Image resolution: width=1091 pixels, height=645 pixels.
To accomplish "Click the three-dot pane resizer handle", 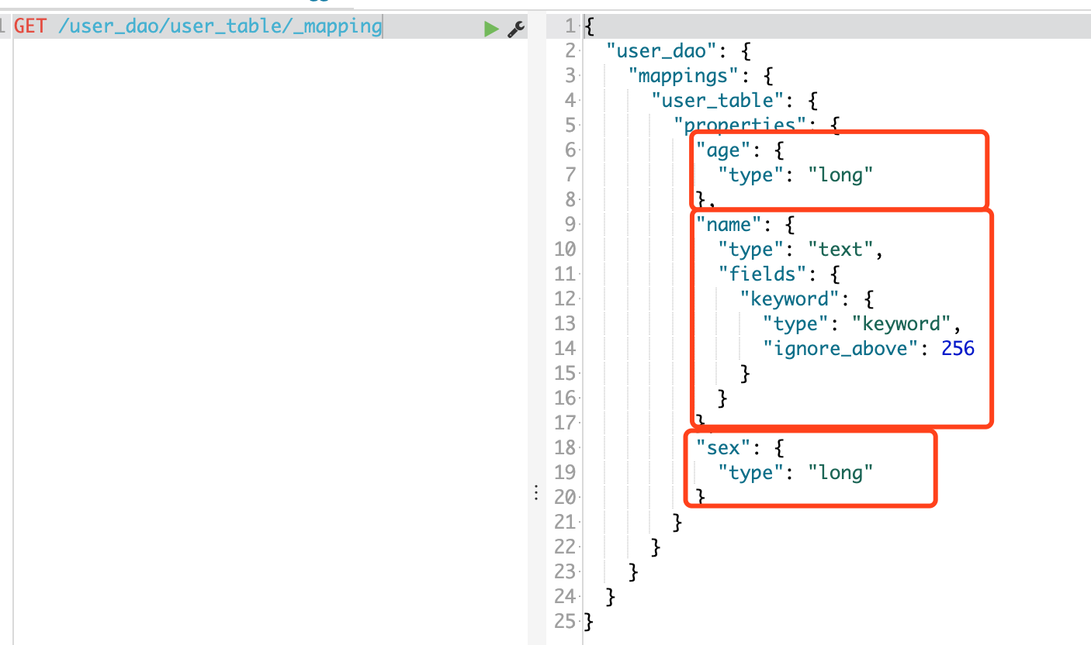I will (x=535, y=493).
